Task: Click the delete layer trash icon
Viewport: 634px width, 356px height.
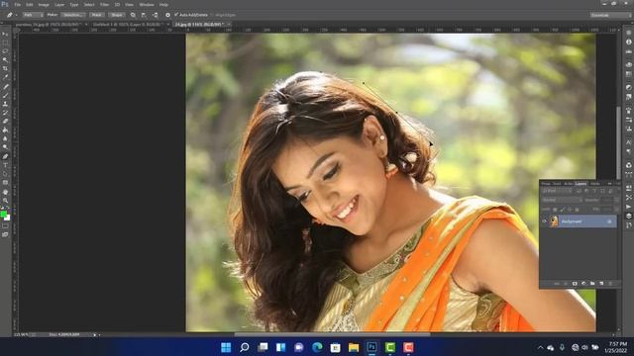Action: click(x=610, y=284)
